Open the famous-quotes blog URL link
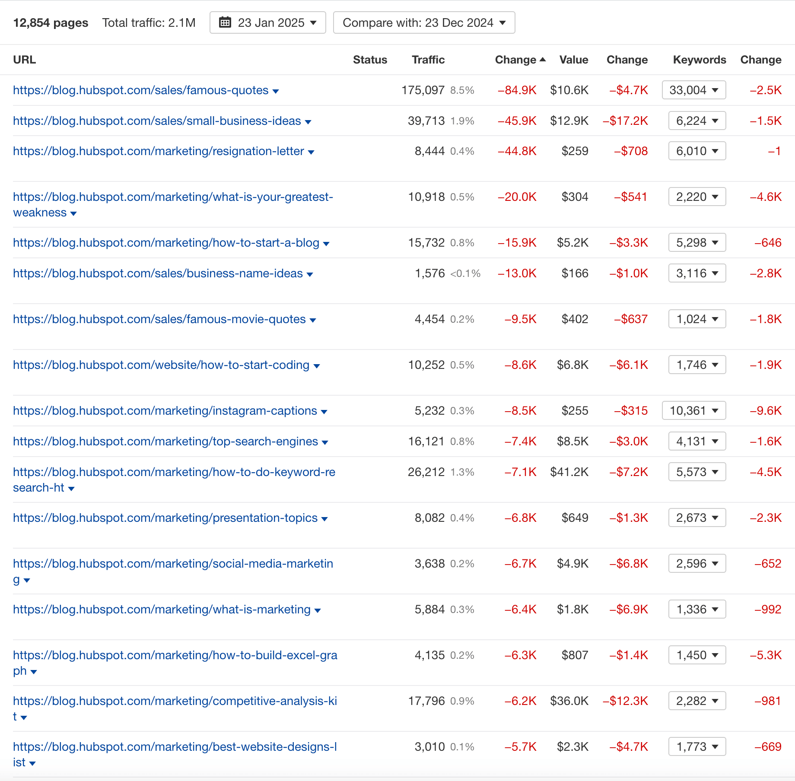 [141, 90]
